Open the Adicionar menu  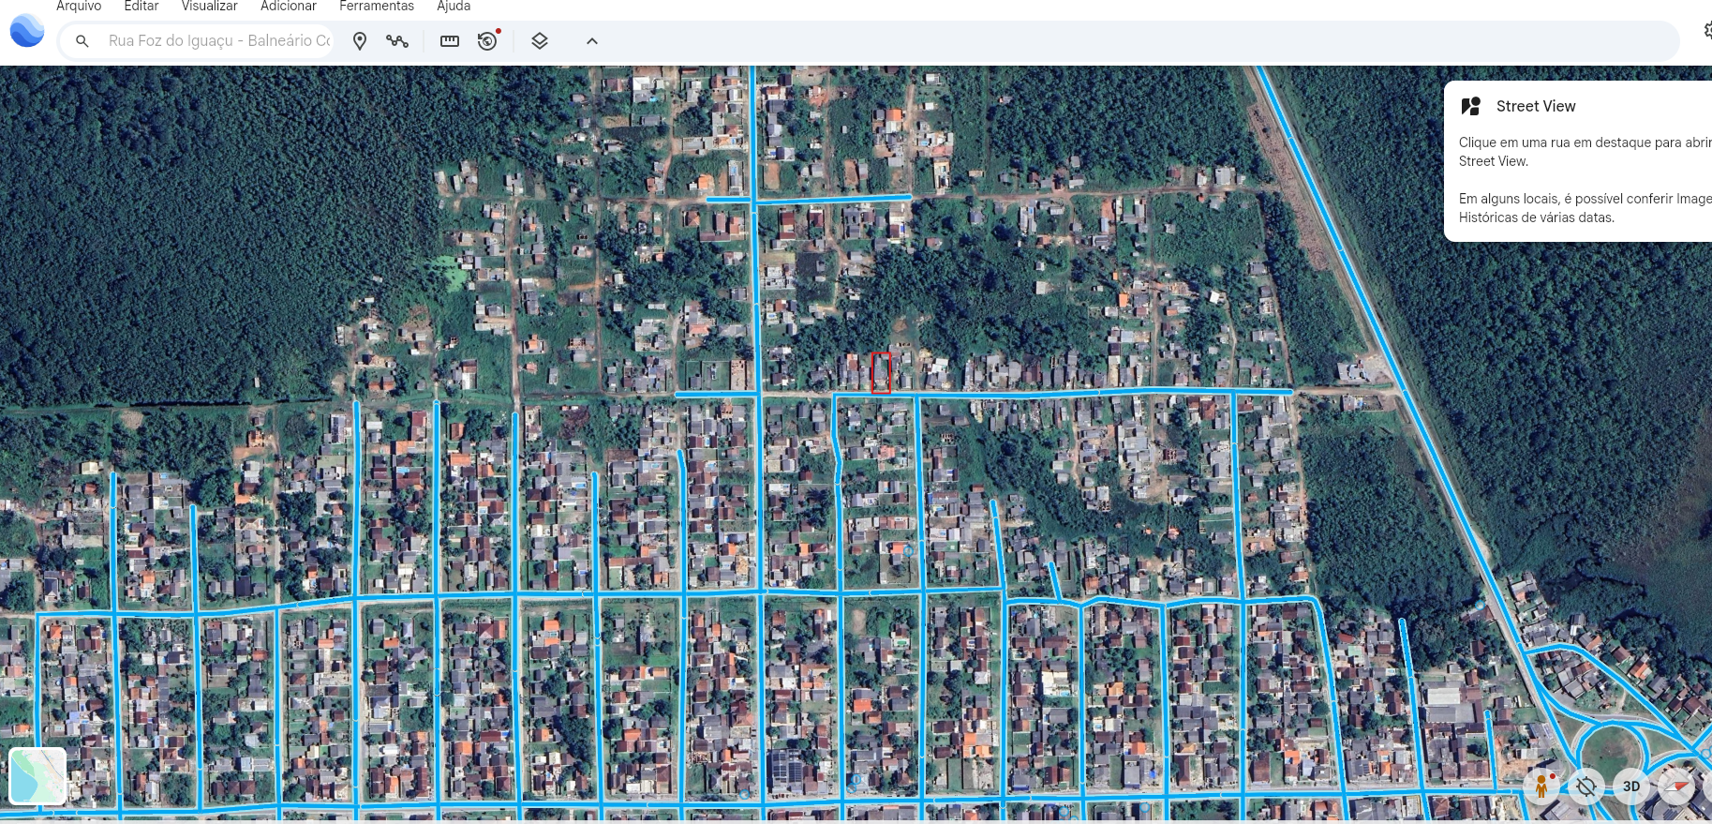[x=289, y=6]
